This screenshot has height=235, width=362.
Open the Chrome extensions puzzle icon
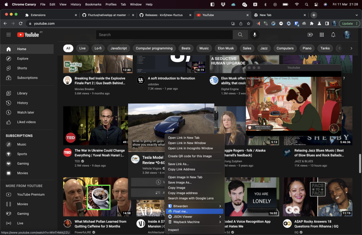click(x=312, y=23)
